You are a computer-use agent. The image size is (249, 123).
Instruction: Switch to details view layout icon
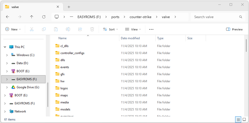[x=238, y=119]
